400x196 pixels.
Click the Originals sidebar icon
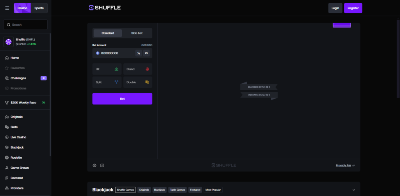coord(7,117)
